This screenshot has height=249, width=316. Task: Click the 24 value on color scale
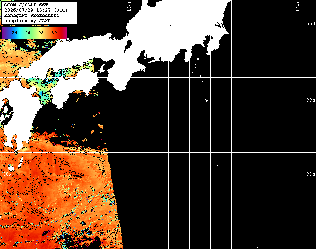click(x=15, y=33)
